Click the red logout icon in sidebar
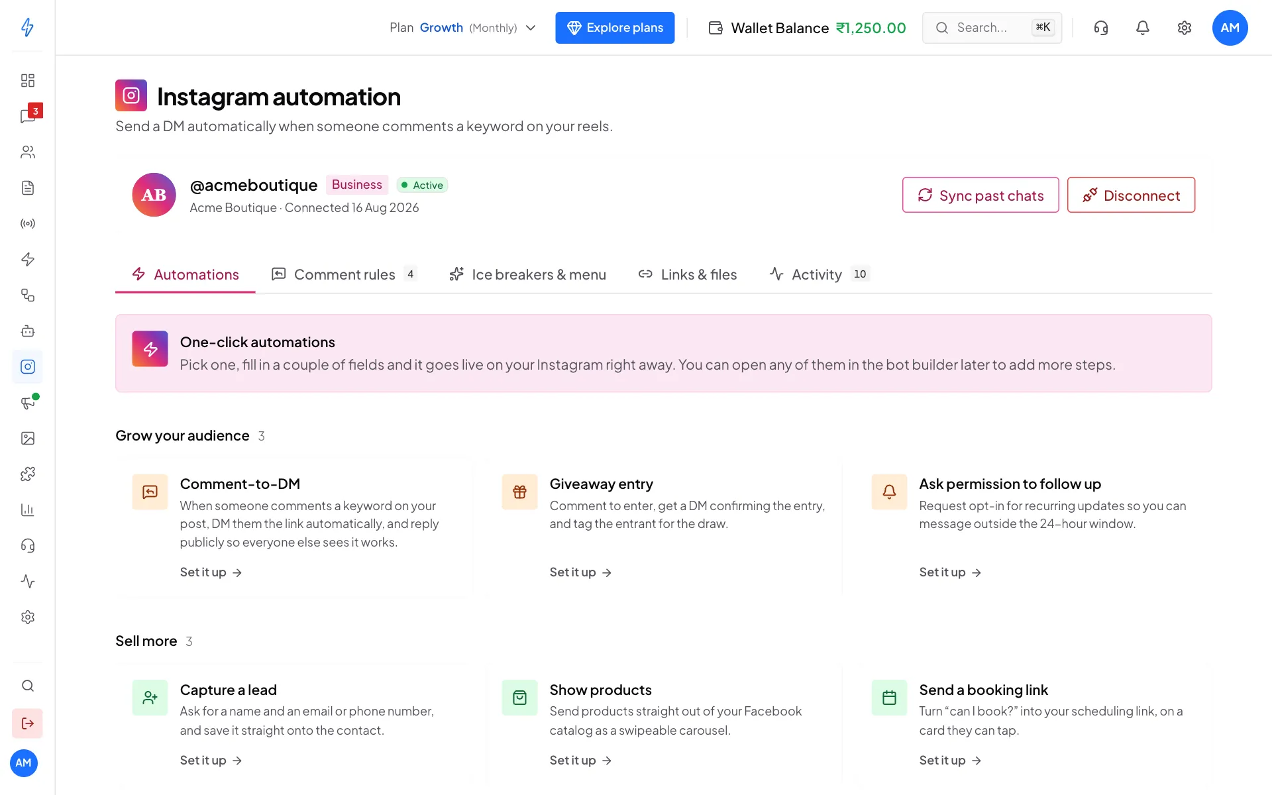This screenshot has height=795, width=1272. point(27,723)
